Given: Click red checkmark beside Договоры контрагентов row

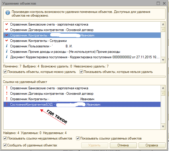Looking at the screenshot, I should (x=7, y=30).
